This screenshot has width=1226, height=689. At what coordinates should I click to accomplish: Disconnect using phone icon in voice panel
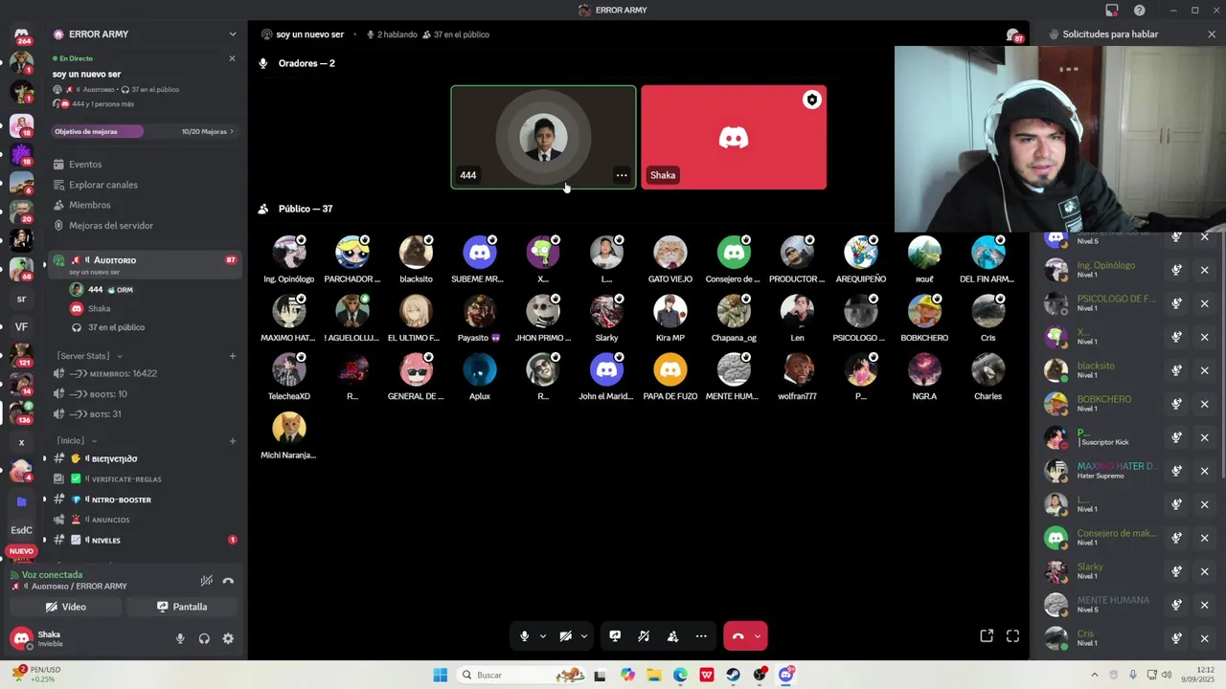coord(228,581)
